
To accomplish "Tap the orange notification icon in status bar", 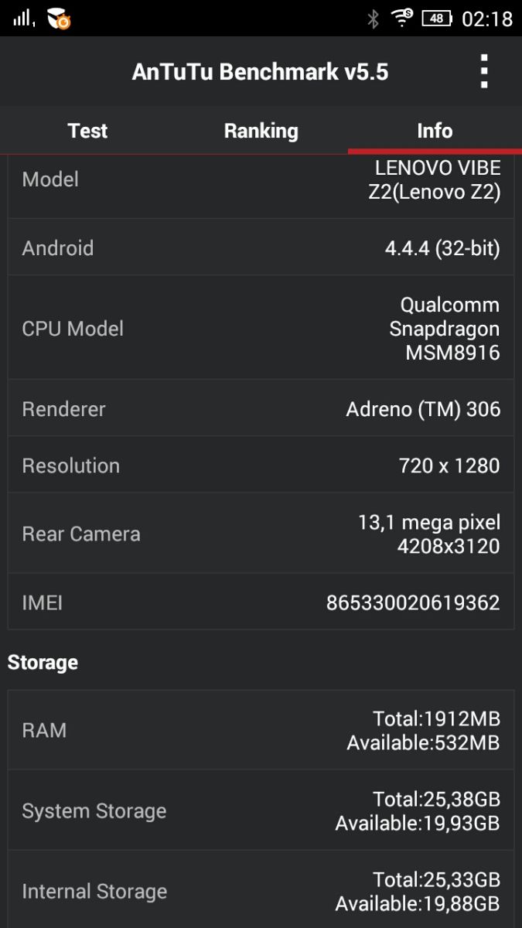I will (59, 19).
